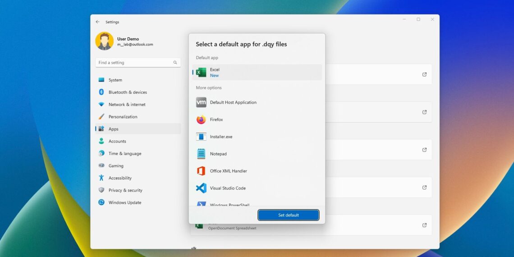Click the Set default button
The image size is (514, 257).
pyautogui.click(x=289, y=215)
